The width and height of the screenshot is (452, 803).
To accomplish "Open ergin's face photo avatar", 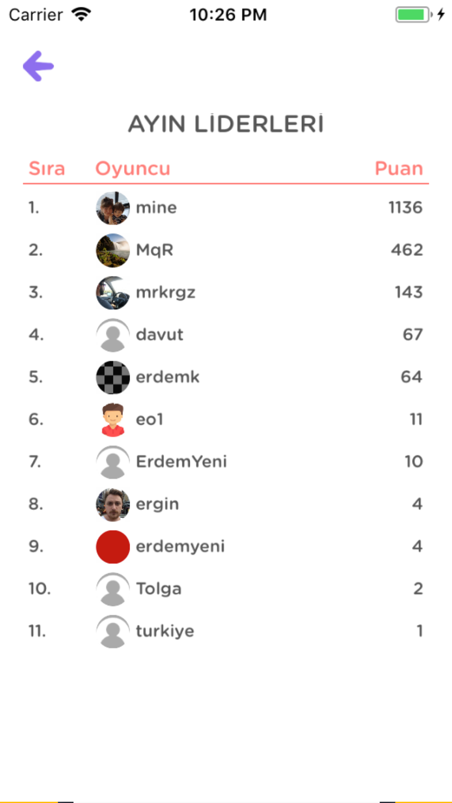I will (113, 504).
